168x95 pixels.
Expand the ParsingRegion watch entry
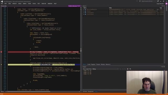[x=84, y=9]
